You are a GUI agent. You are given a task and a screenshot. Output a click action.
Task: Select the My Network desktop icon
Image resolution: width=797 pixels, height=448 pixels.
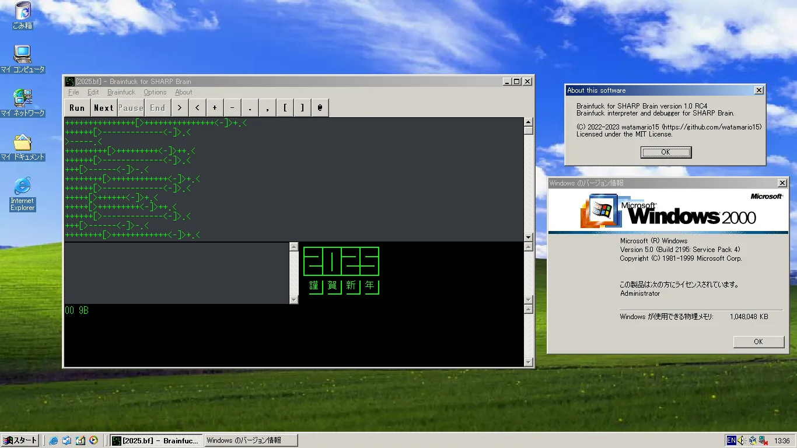click(x=23, y=103)
